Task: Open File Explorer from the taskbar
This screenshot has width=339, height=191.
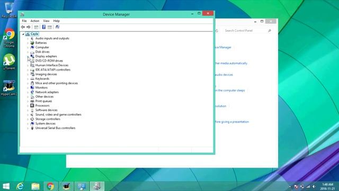Action: [35, 186]
